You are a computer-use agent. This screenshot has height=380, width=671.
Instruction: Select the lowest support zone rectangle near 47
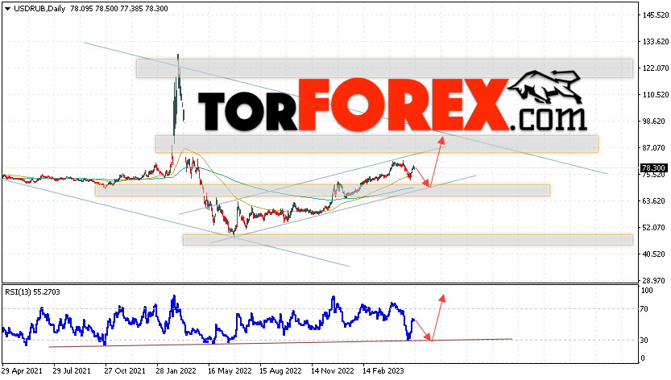tap(408, 240)
